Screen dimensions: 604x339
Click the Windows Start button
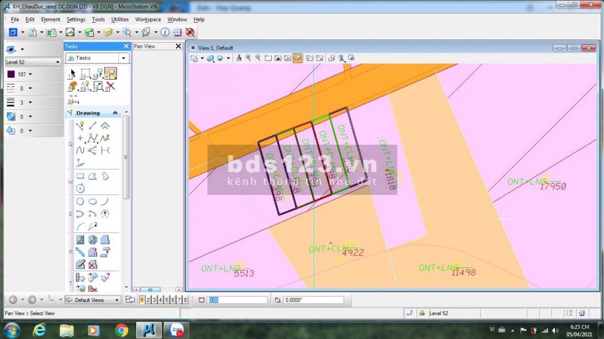point(11,330)
